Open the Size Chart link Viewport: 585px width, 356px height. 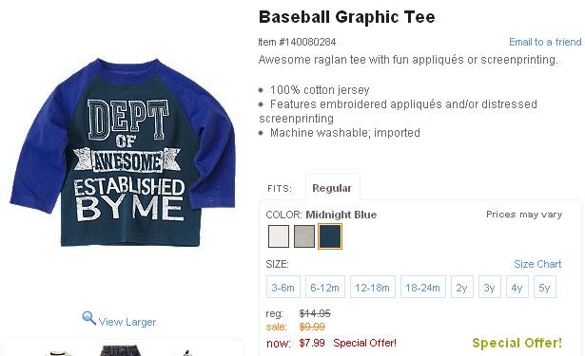(x=537, y=264)
